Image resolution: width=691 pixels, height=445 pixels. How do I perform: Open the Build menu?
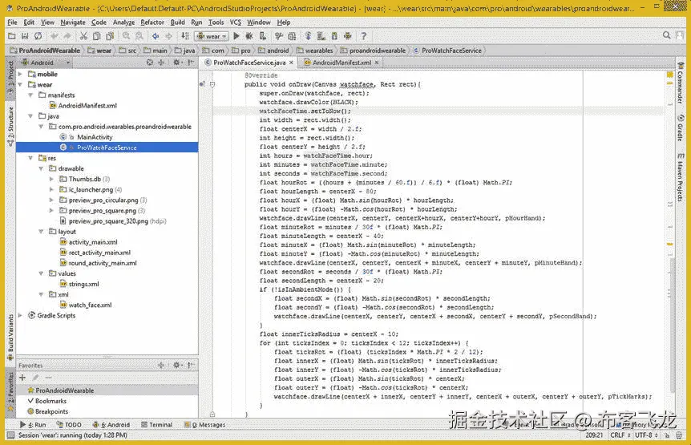click(178, 22)
